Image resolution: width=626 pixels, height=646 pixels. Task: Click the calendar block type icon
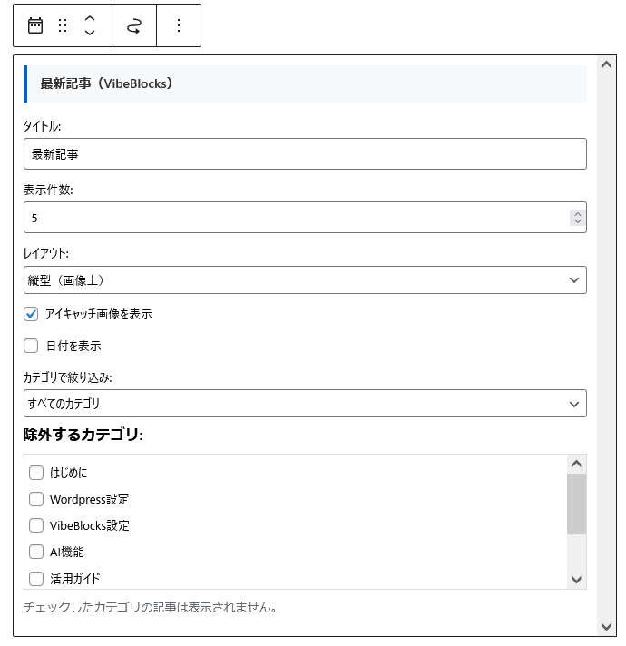[35, 25]
